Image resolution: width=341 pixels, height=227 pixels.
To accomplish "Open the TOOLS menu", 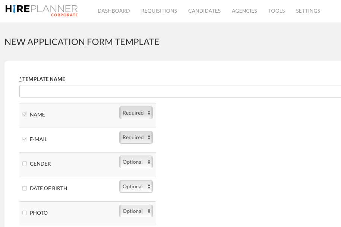I will (276, 11).
